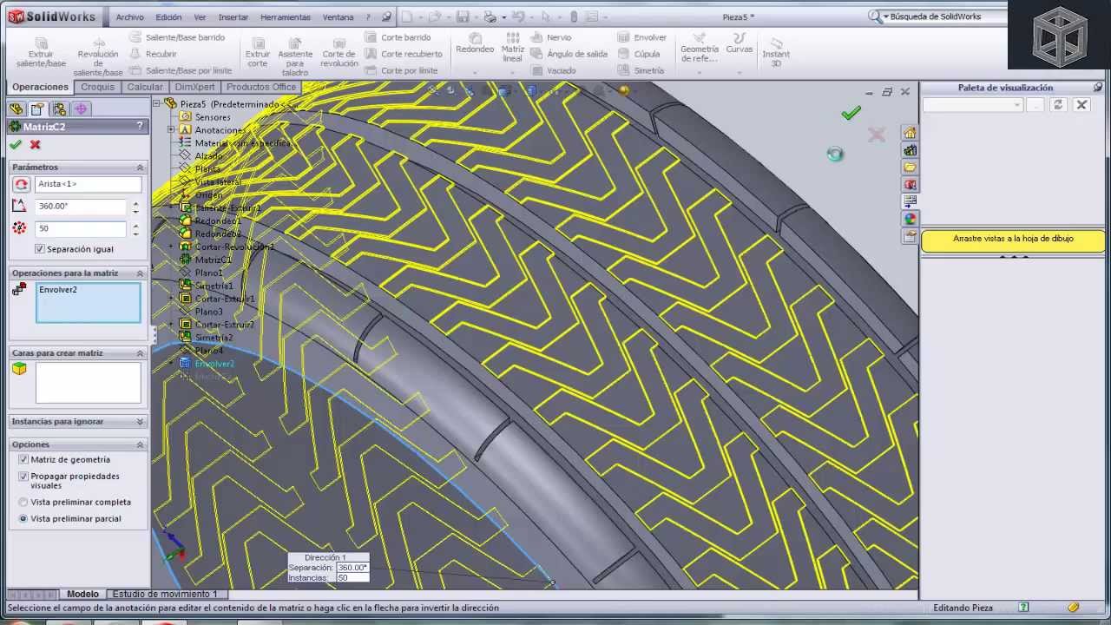This screenshot has width=1111, height=625.
Task: Click the Arista<1> axis selection field
Action: tap(88, 184)
